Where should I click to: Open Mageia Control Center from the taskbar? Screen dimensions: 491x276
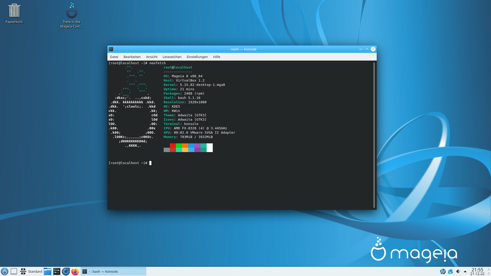[x=66, y=271]
